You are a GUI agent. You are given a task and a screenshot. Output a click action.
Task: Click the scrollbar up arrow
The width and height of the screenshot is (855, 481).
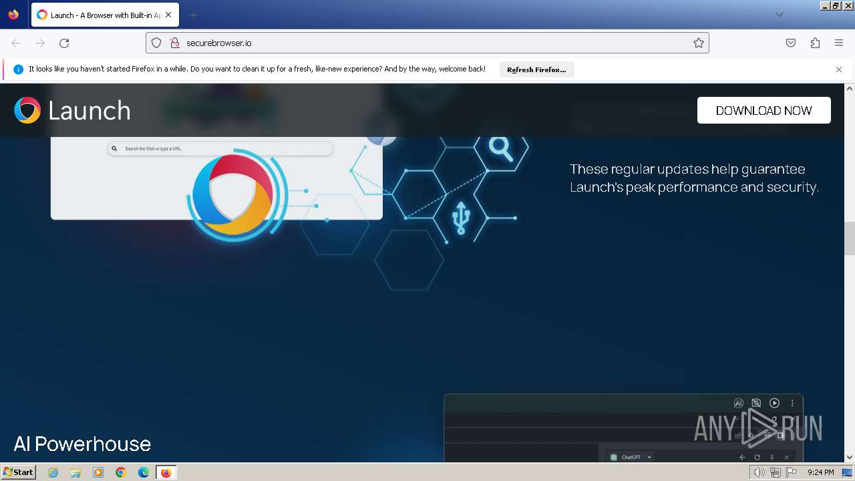click(850, 88)
